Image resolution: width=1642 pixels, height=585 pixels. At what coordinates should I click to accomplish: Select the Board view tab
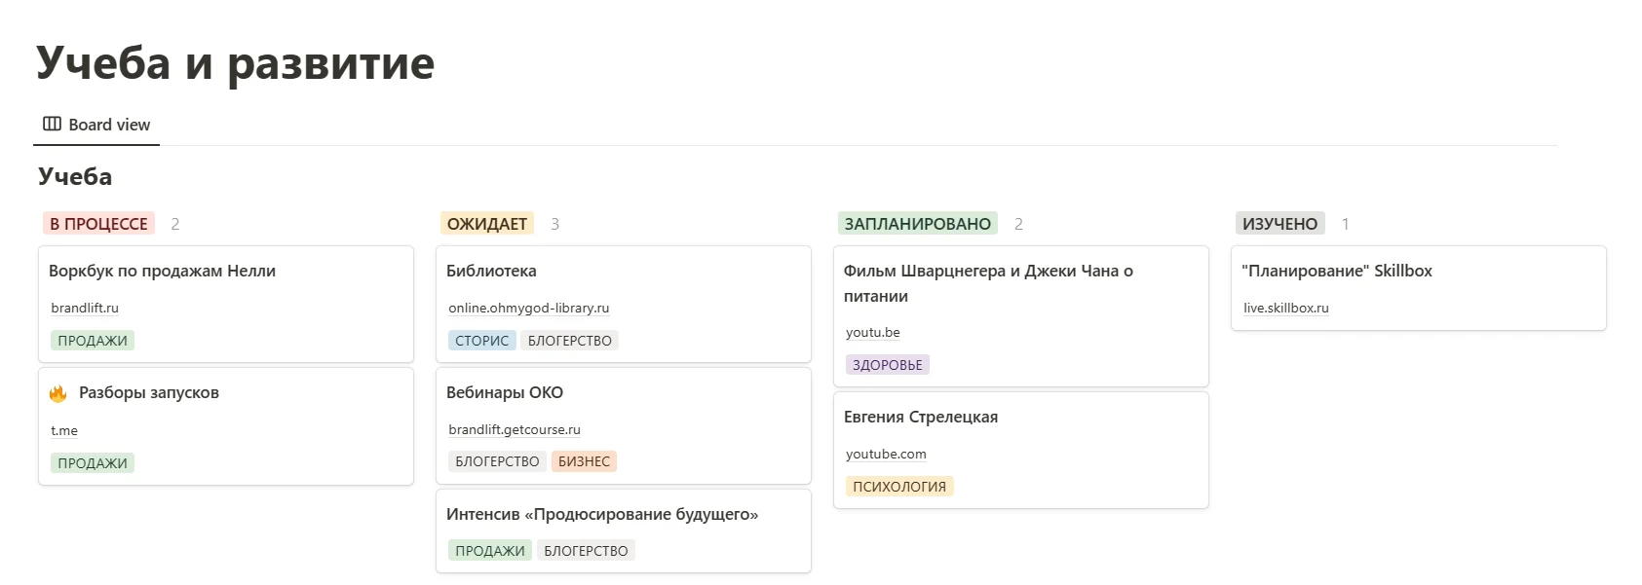pos(109,125)
